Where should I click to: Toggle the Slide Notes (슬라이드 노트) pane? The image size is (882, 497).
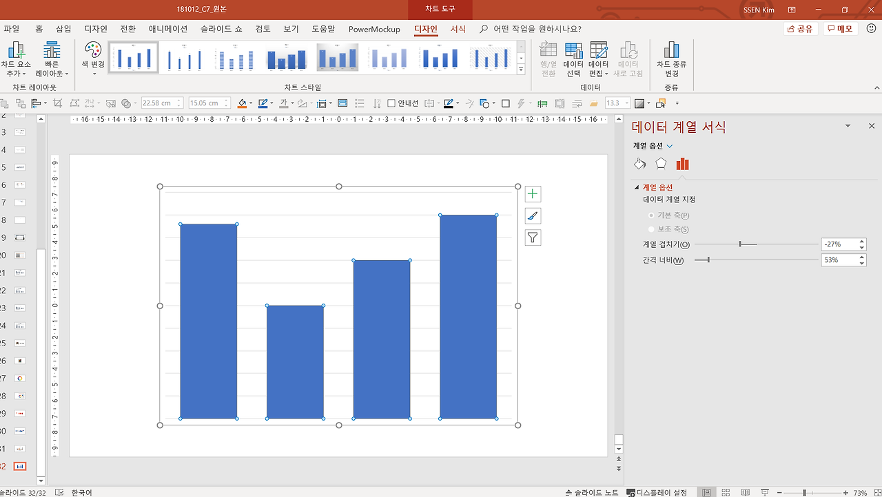(592, 493)
